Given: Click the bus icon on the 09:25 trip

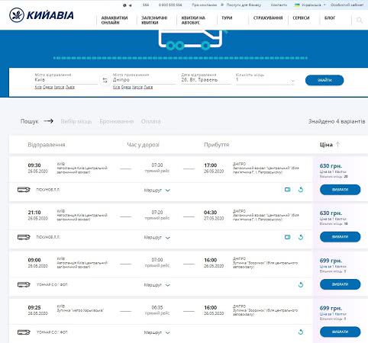Looking at the screenshot, I should point(24,332).
